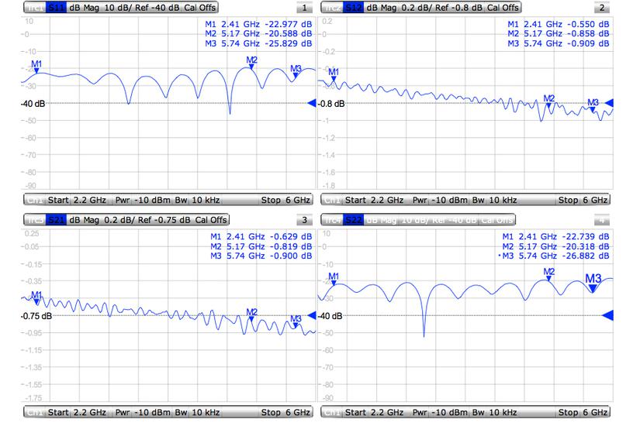
Task: Click diagram number 2 badge
Action: click(602, 8)
